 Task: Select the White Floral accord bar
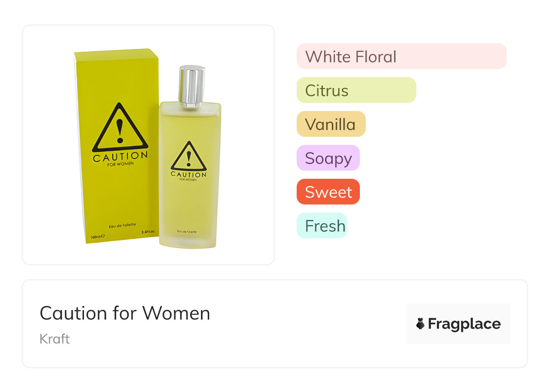(x=401, y=56)
